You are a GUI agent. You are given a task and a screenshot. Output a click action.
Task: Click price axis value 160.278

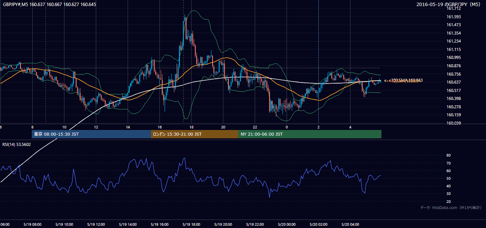[x=454, y=107]
